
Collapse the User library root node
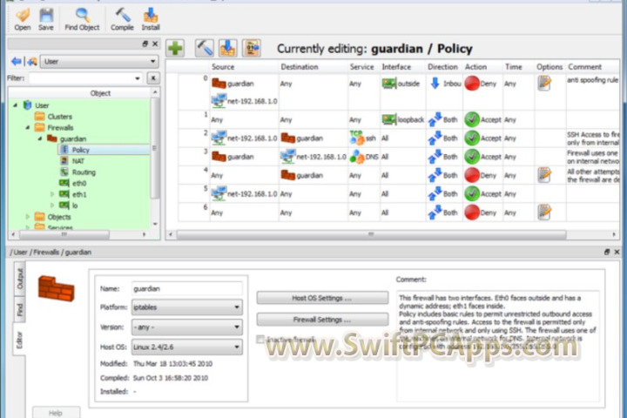click(15, 105)
